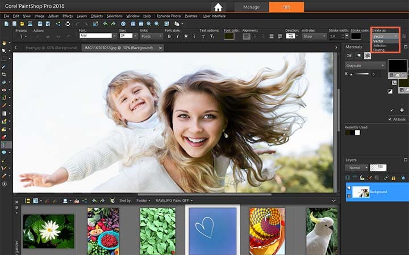Open the Normal blend mode dropdown

click(357, 168)
